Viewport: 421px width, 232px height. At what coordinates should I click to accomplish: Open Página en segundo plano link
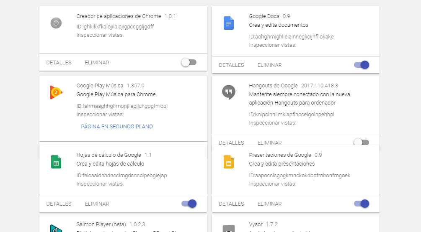point(117,127)
